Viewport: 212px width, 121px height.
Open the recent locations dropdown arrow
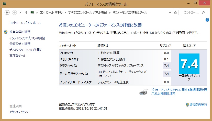pyautogui.click(x=20, y=12)
